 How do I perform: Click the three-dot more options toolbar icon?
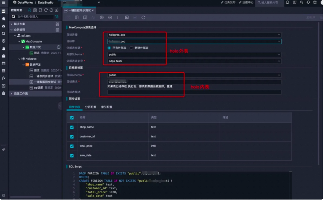(x=118, y=18)
